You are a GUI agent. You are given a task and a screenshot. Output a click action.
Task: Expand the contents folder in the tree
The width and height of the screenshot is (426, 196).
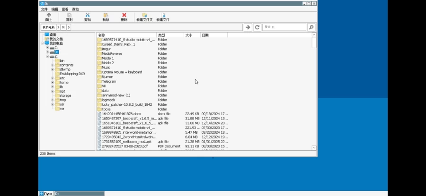(x=53, y=65)
